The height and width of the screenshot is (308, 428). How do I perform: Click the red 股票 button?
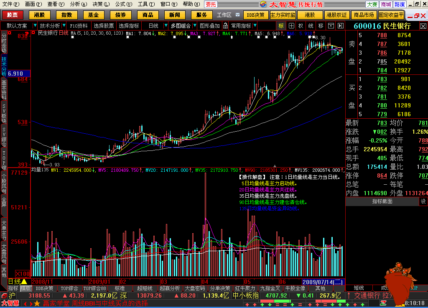(x=12, y=15)
